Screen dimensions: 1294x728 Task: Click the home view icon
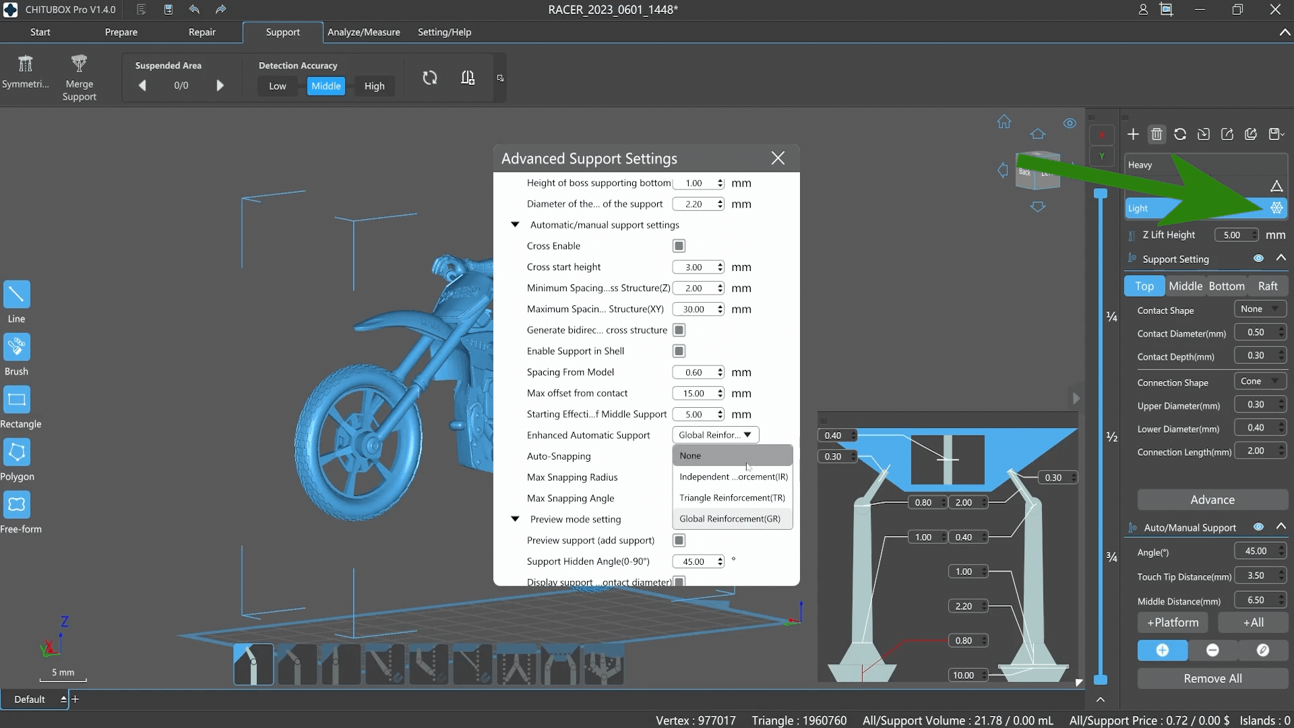pyautogui.click(x=1004, y=121)
